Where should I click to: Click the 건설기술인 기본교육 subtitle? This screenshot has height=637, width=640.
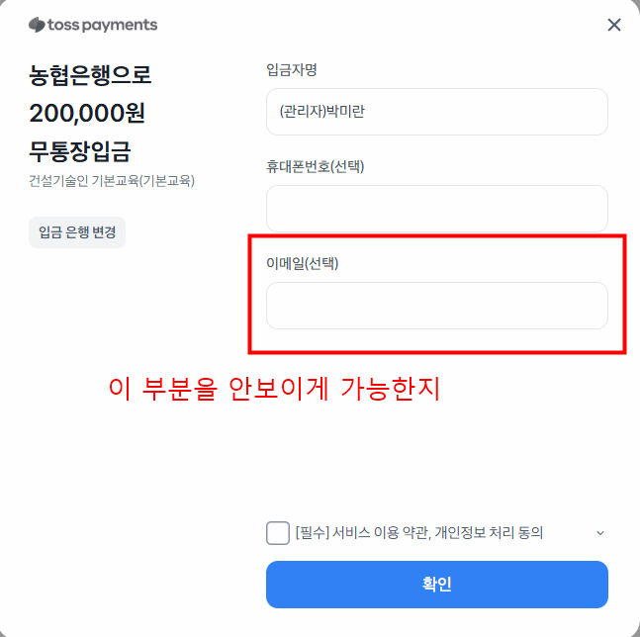pos(112,181)
